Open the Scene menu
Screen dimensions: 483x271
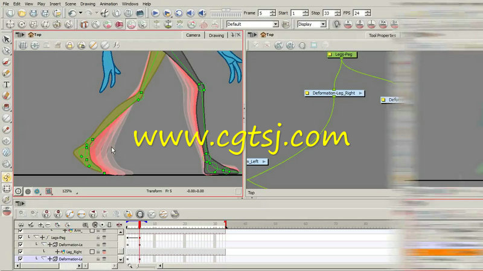[x=70, y=4]
